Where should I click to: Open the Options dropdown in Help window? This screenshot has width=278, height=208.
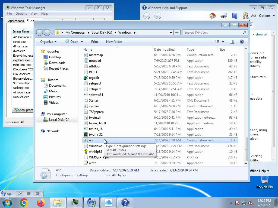267,16
